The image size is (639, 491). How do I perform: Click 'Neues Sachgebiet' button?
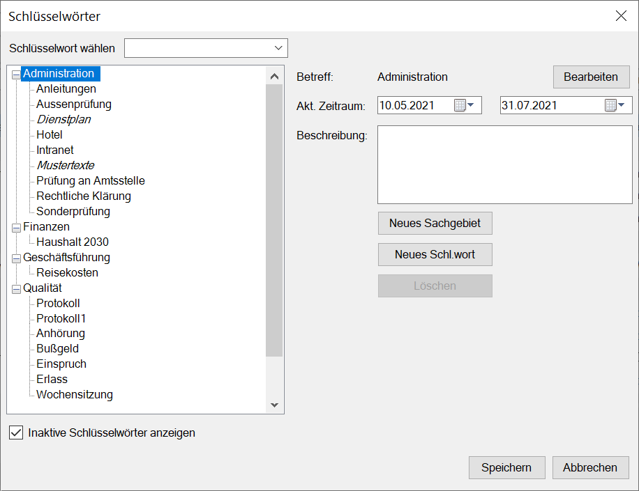[x=435, y=224]
